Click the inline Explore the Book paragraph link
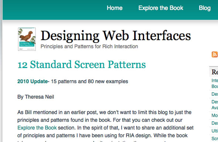Image resolution: width=218 pixels, height=142 pixels. click(37, 128)
